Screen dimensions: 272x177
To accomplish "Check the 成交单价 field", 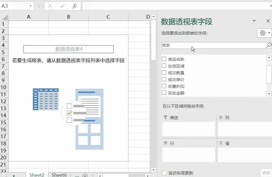I will (x=164, y=79).
